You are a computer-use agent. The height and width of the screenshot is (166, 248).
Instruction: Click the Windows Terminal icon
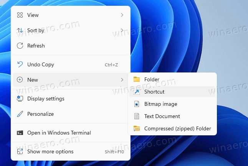[20, 133]
